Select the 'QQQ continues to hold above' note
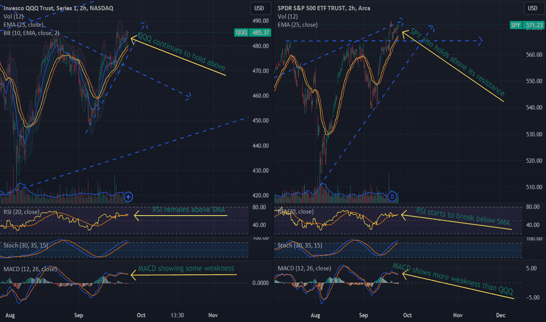 point(182,51)
